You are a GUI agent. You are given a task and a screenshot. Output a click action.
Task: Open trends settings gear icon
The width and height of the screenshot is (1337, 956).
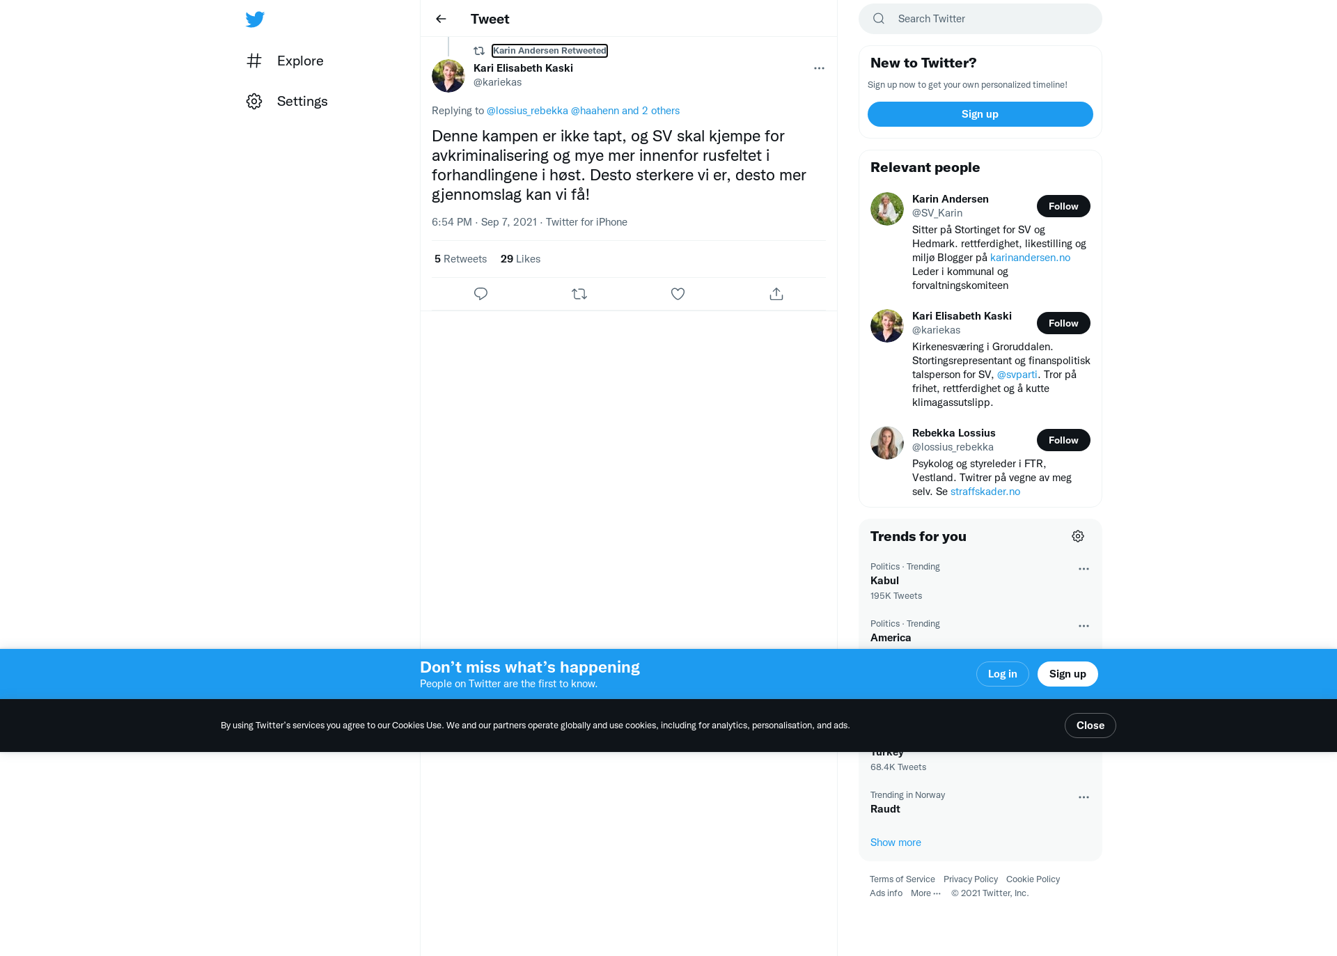(x=1078, y=536)
